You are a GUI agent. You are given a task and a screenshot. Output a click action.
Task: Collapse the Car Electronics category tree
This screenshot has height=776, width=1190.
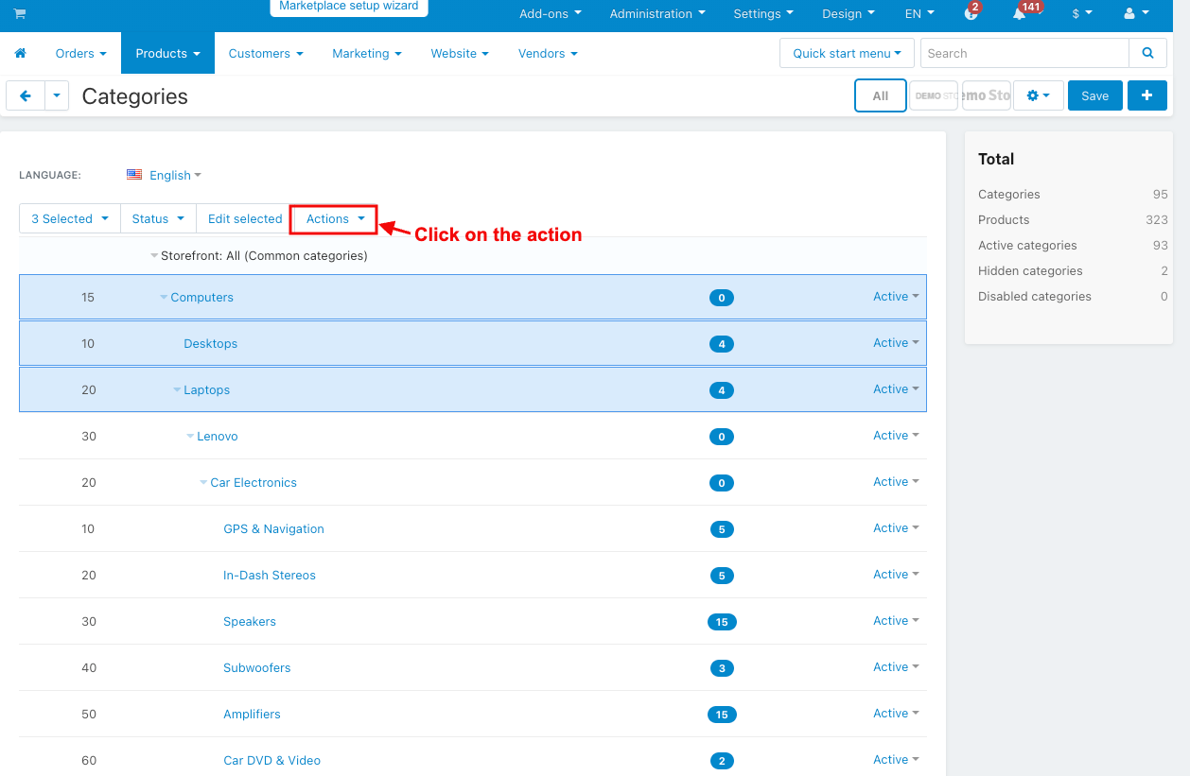coord(203,483)
